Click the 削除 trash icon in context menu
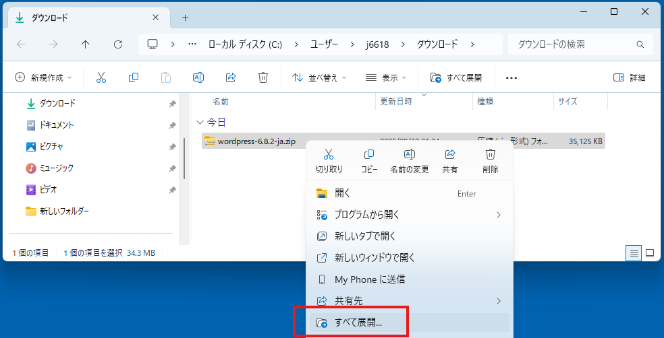 491,154
